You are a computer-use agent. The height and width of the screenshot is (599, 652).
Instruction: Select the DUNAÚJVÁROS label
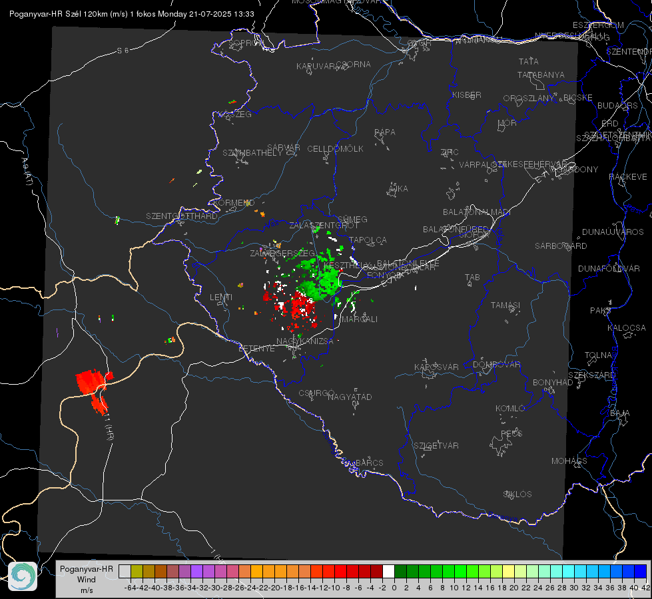tap(613, 232)
